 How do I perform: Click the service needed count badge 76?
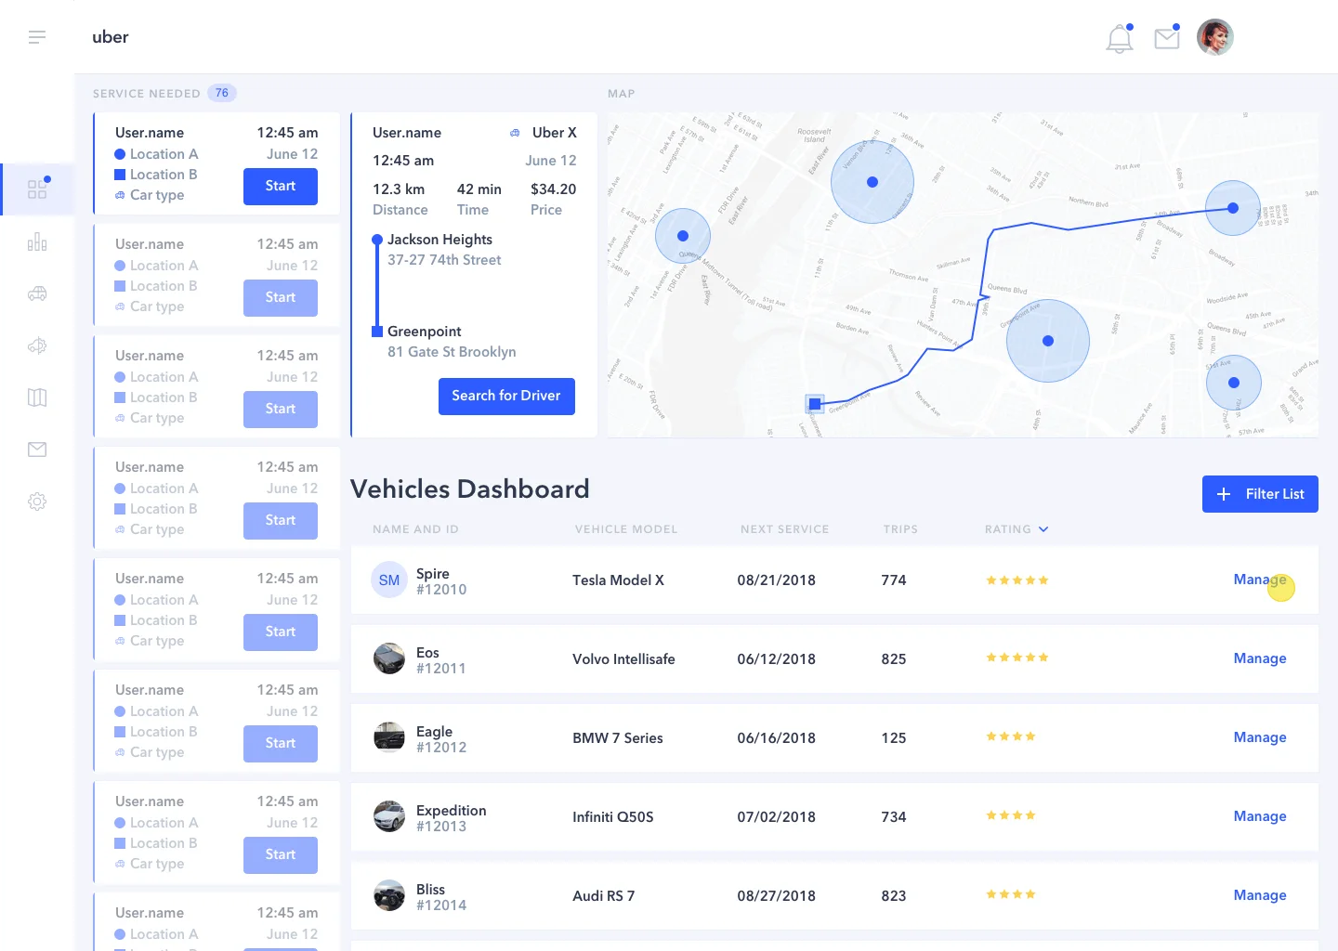click(x=222, y=93)
